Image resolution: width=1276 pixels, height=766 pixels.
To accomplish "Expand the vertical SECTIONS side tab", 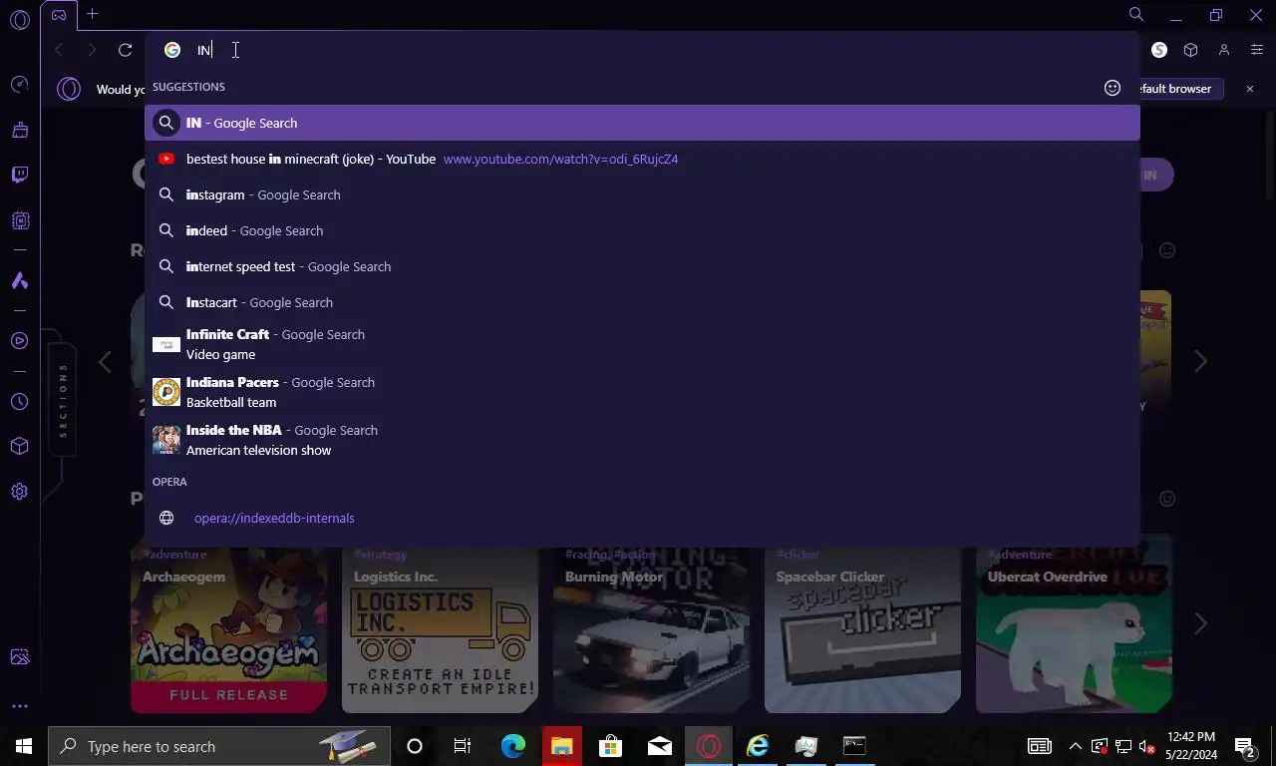I will click(63, 399).
